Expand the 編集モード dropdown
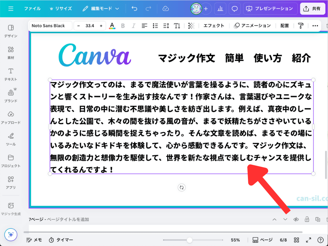The width and height of the screenshot is (328, 246). pos(101,9)
